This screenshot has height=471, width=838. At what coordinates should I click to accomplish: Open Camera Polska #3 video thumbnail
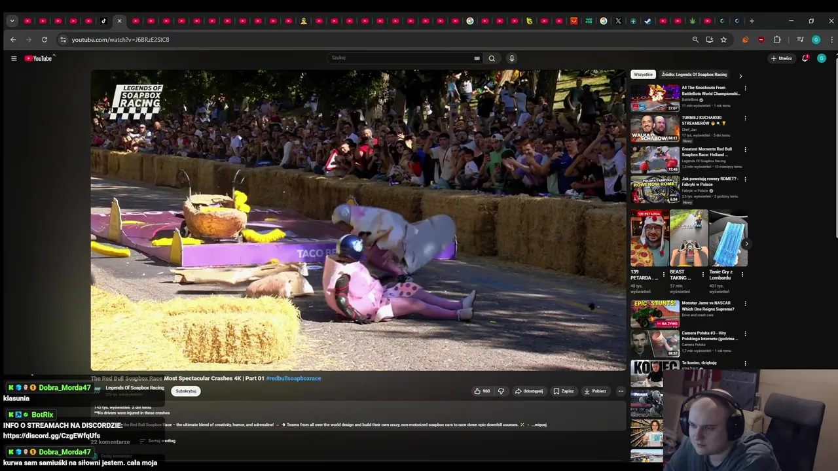coord(655,344)
